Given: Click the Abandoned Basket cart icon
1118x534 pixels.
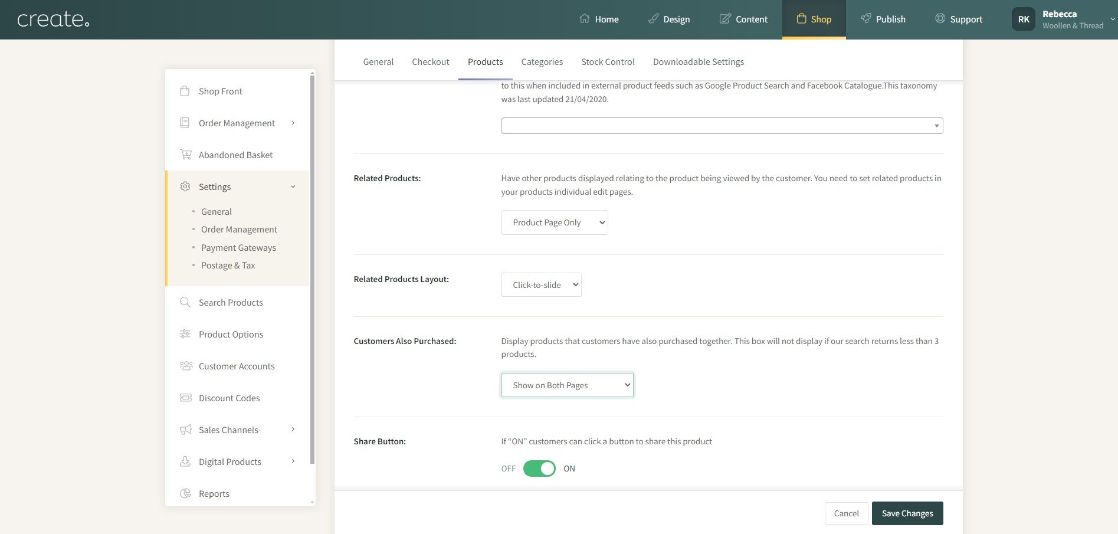Looking at the screenshot, I should point(185,155).
